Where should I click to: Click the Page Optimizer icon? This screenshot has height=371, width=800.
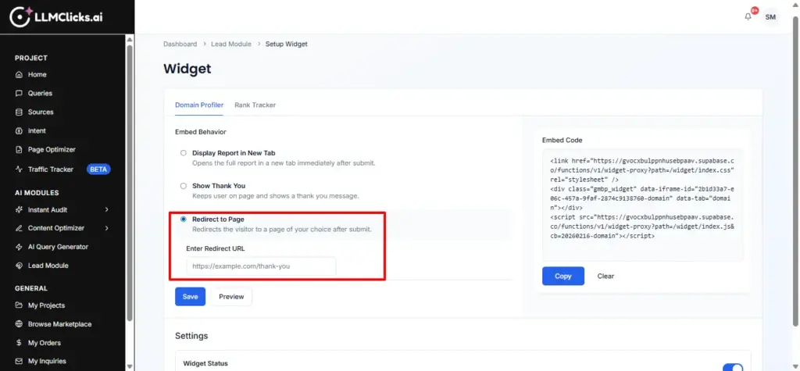click(20, 150)
